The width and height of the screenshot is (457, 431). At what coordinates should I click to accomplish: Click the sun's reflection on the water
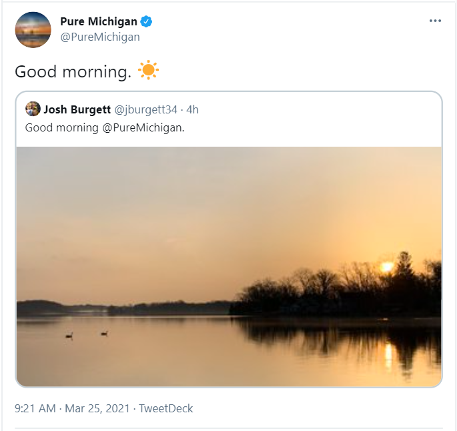388,354
